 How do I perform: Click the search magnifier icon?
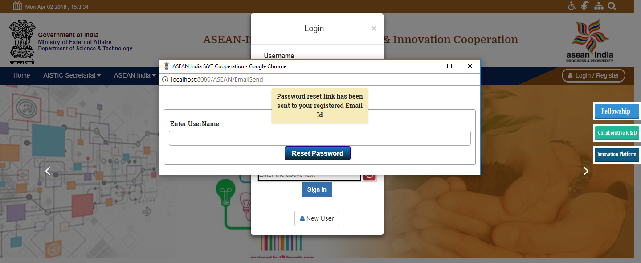tap(612, 6)
